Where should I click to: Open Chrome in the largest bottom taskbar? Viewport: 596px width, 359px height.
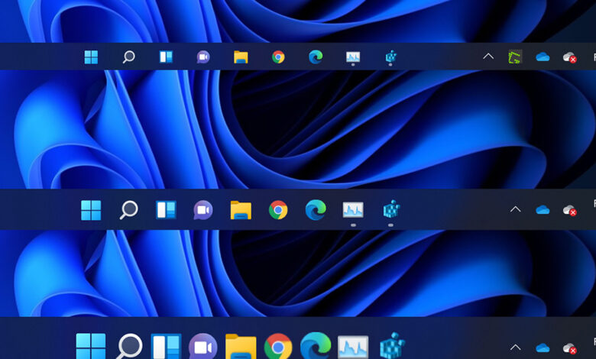click(x=278, y=347)
